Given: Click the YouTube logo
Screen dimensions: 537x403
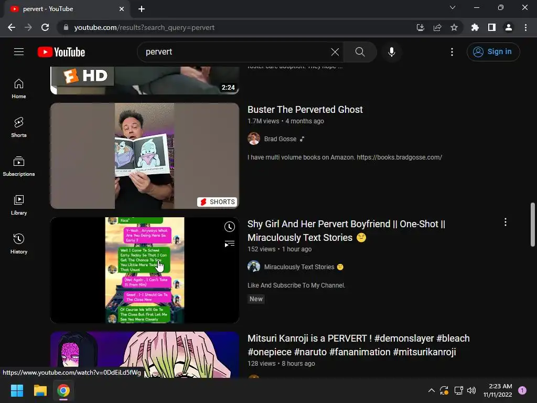Looking at the screenshot, I should [61, 52].
